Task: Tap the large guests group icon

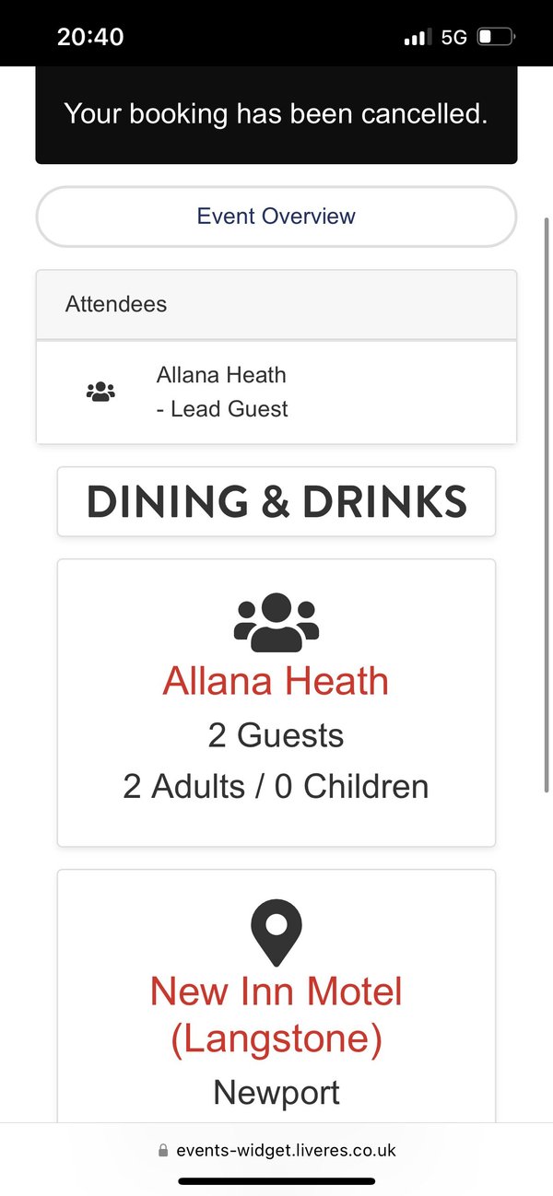Action: 276,622
